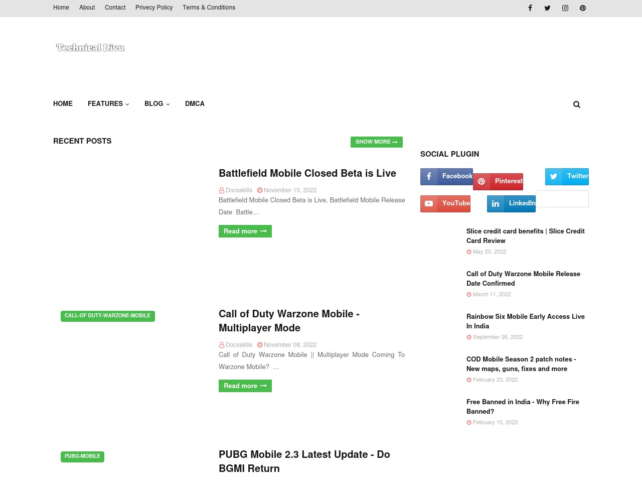
Task: Expand the Features dropdown menu
Action: 108,103
